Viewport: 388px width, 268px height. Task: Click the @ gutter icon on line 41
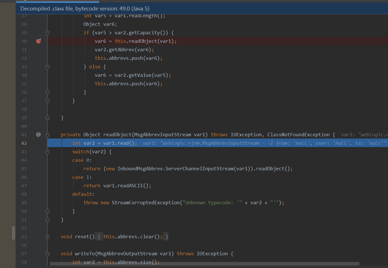click(38, 135)
